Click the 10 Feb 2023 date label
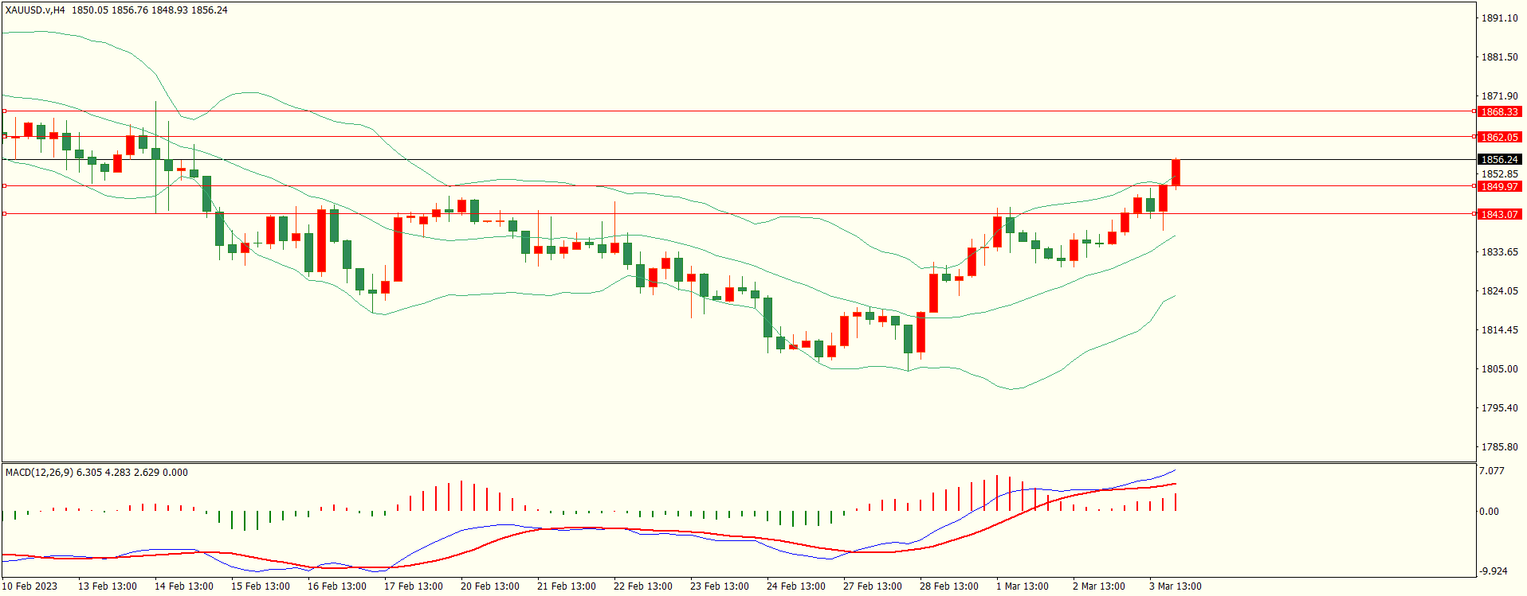This screenshot has width=1527, height=596. [x=29, y=586]
